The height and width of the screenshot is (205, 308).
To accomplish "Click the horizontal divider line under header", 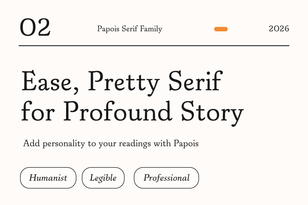I will point(154,46).
